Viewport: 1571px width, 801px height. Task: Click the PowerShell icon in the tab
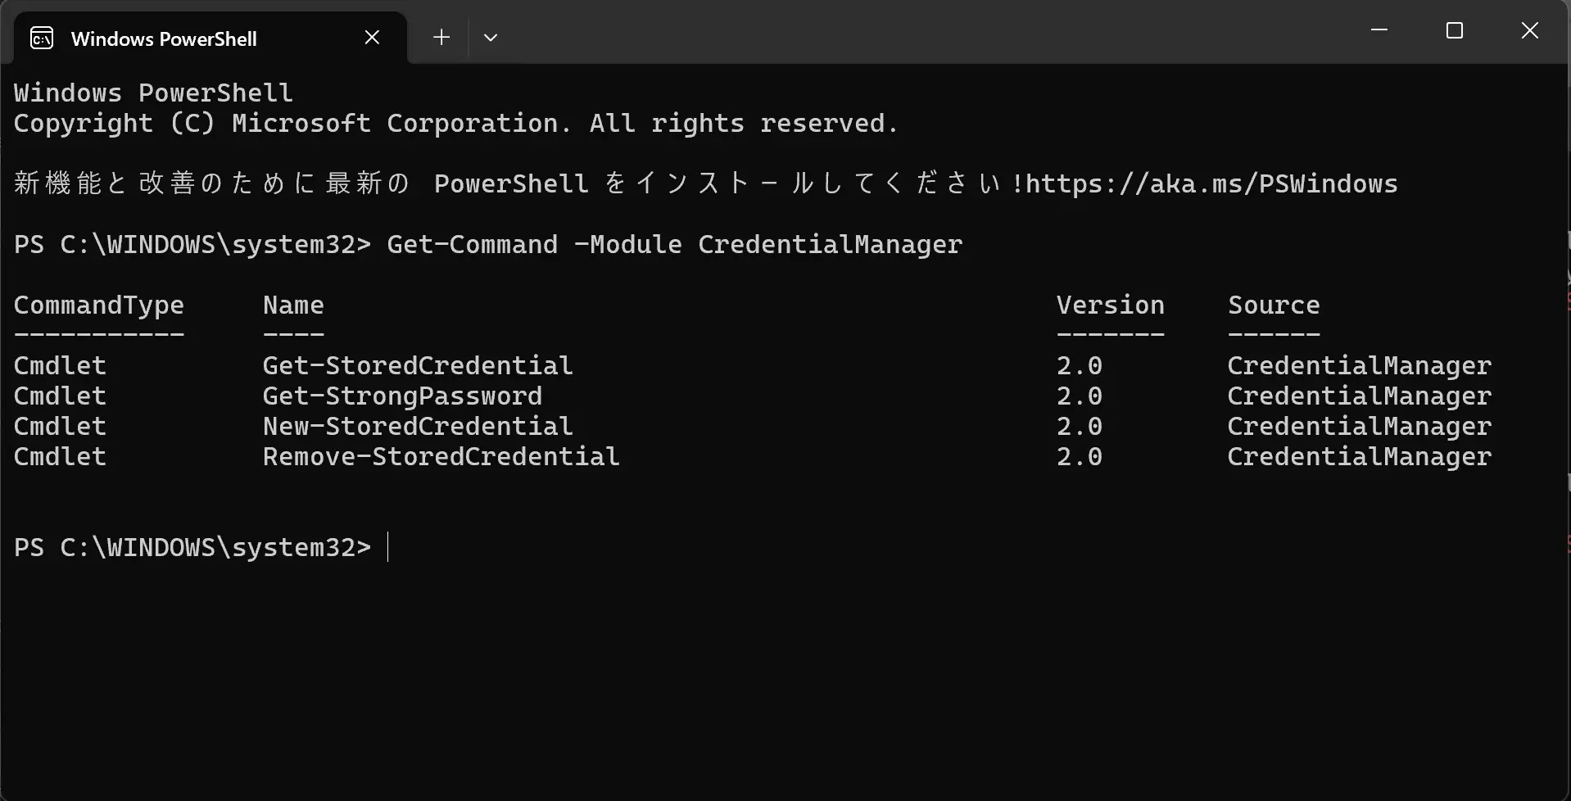[x=42, y=38]
